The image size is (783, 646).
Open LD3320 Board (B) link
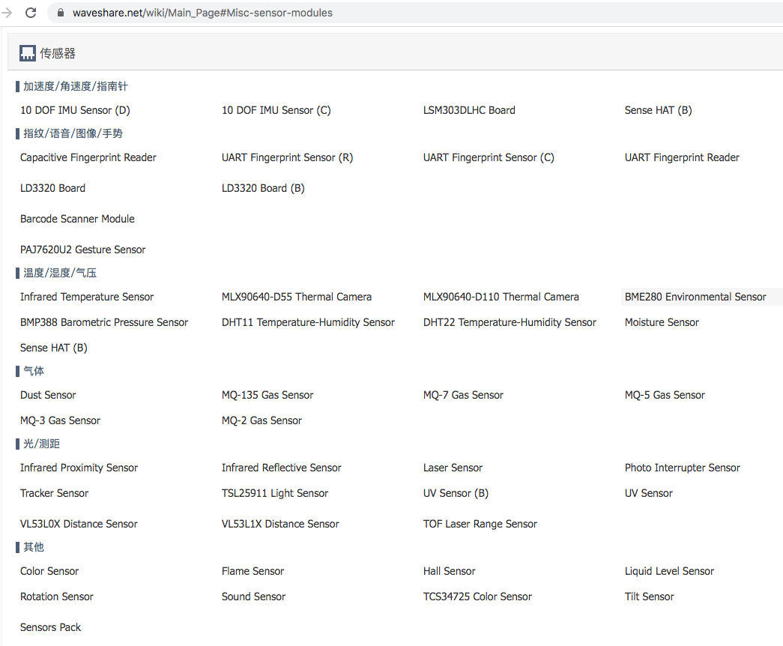[263, 188]
